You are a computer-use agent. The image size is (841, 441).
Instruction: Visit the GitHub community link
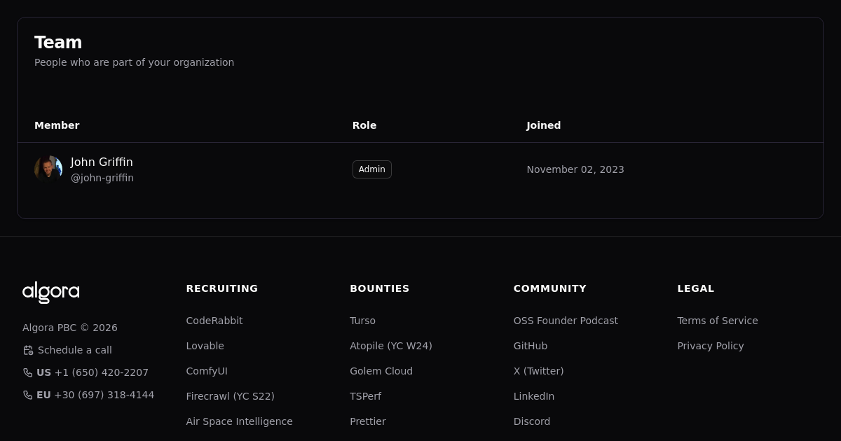point(530,346)
